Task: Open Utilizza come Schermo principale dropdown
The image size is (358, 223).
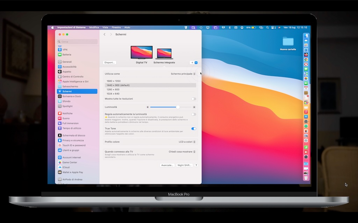Action: [183, 74]
